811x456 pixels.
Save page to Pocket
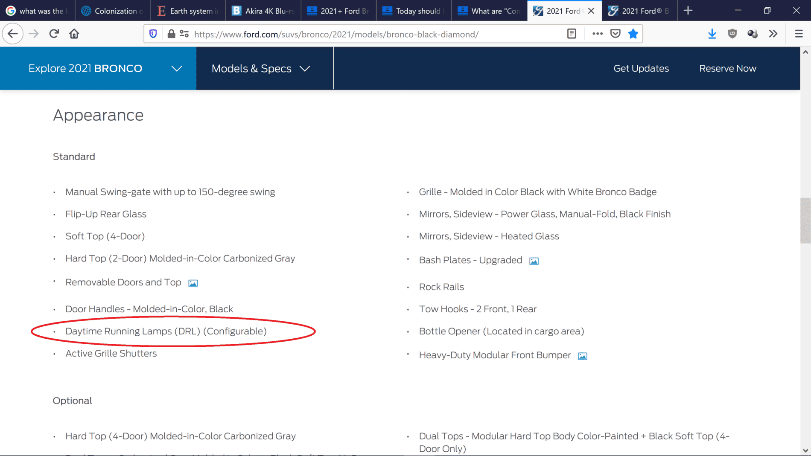click(x=615, y=34)
